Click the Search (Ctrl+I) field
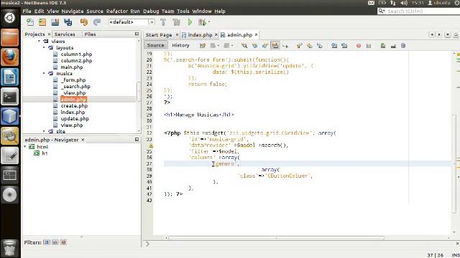This screenshot has height=258, width=460. (421, 11)
